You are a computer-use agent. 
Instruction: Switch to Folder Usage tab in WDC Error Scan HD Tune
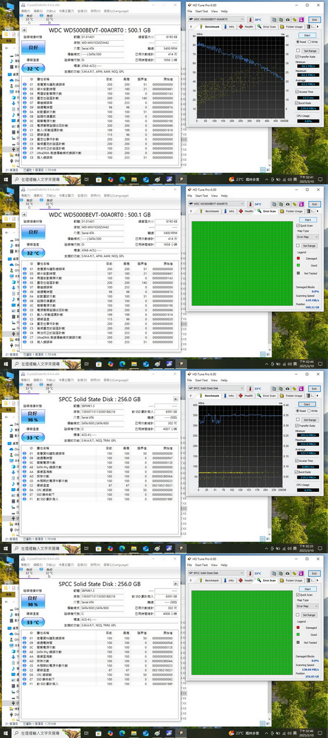pyautogui.click(x=291, y=211)
